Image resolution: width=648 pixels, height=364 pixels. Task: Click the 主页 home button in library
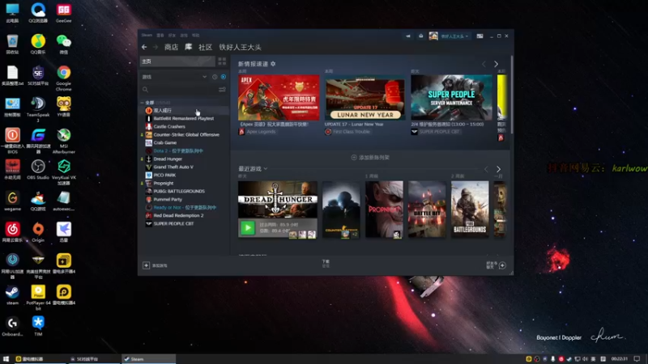(x=177, y=61)
